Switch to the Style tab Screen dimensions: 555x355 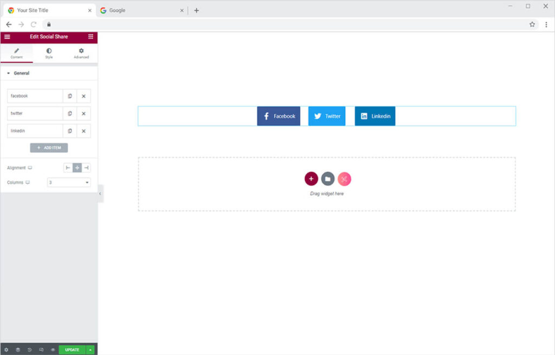49,53
